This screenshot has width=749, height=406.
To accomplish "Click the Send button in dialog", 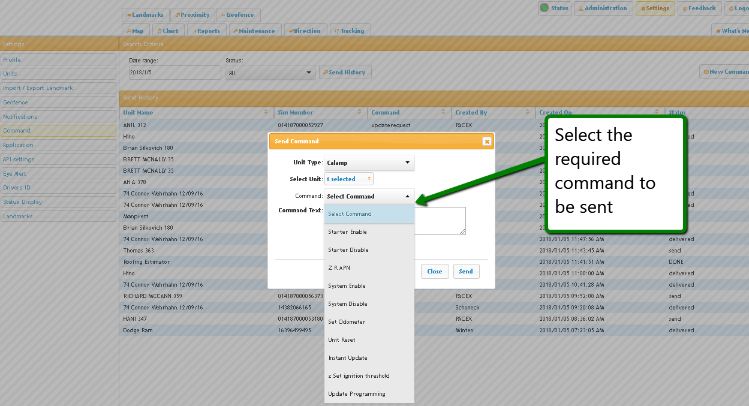I will [466, 271].
